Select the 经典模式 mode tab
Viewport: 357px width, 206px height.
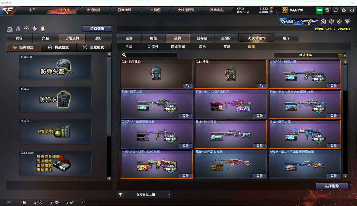coord(23,47)
